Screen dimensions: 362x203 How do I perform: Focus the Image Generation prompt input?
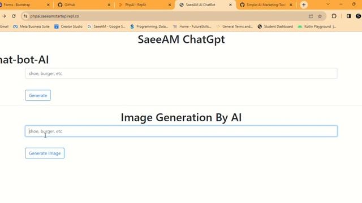181,131
